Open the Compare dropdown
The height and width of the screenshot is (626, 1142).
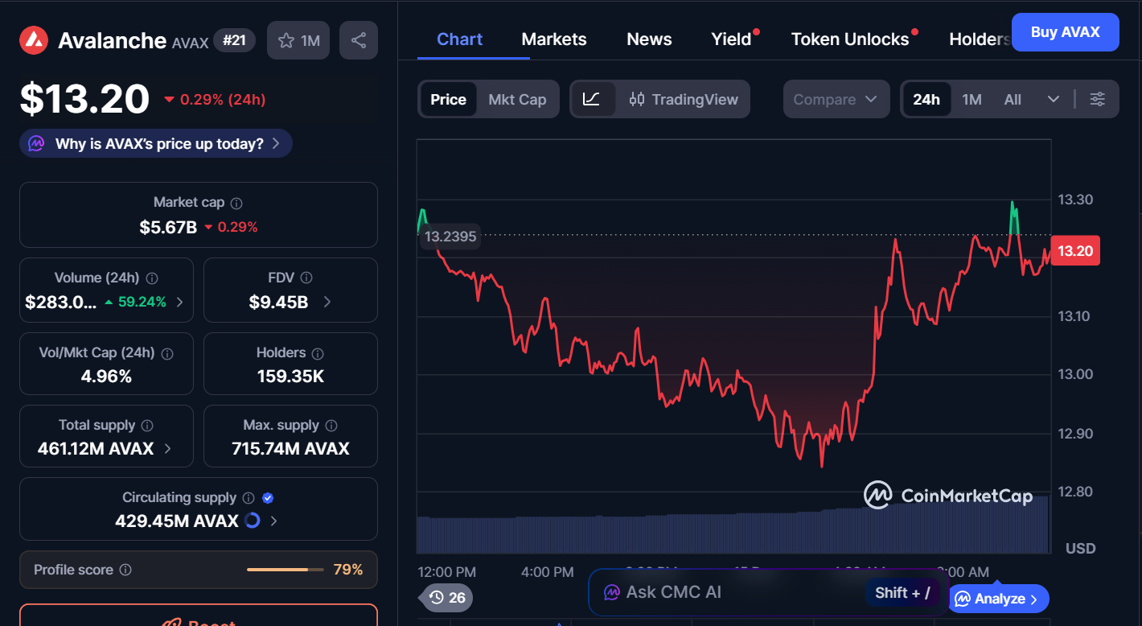(x=836, y=98)
